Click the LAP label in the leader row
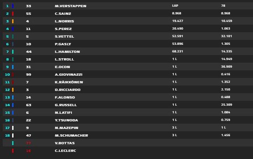The height and width of the screenshot is (159, 253). (x=175, y=6)
